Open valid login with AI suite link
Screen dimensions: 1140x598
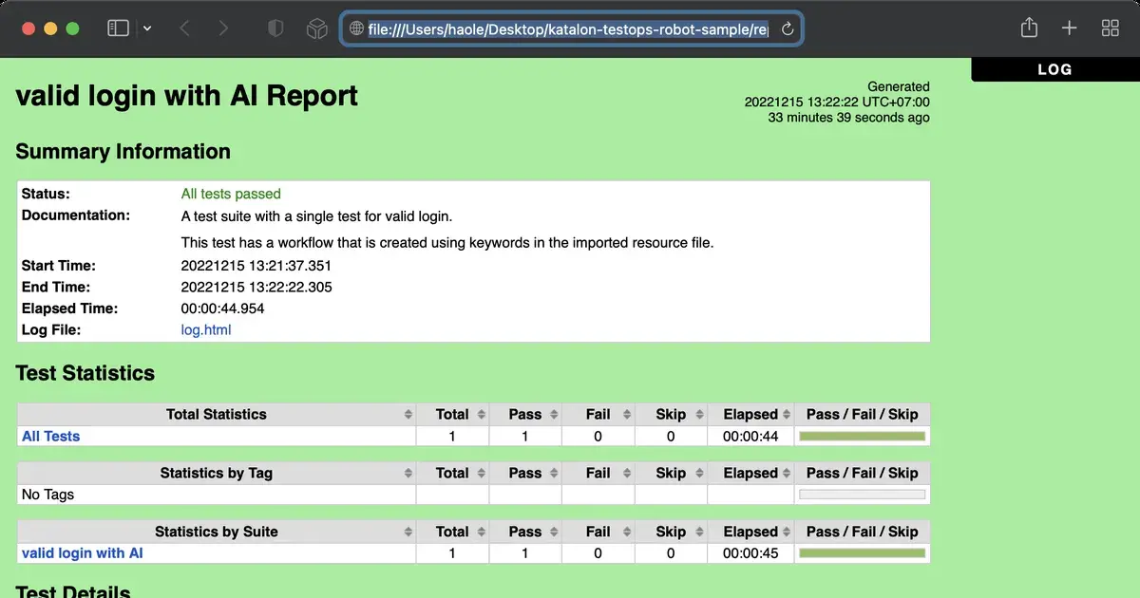82,553
